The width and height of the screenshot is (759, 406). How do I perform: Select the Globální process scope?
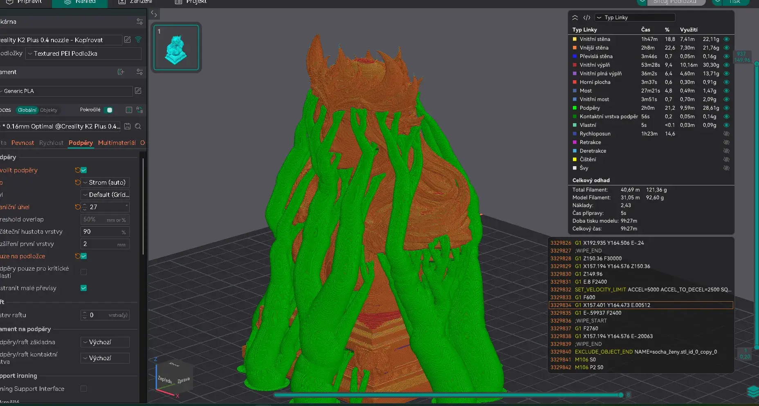click(x=27, y=110)
